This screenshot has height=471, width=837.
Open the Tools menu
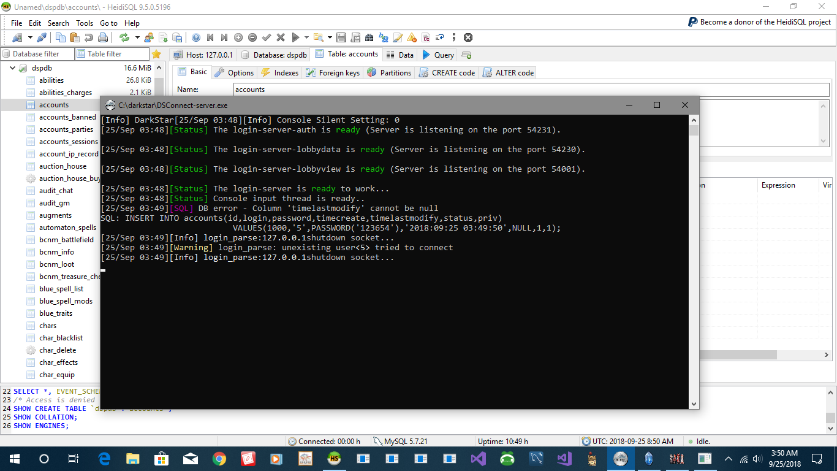(x=85, y=23)
